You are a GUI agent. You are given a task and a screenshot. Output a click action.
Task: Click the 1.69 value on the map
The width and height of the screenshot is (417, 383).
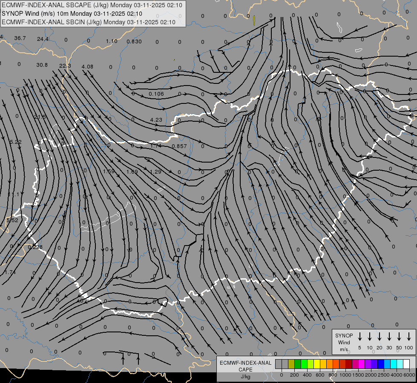click(132, 171)
